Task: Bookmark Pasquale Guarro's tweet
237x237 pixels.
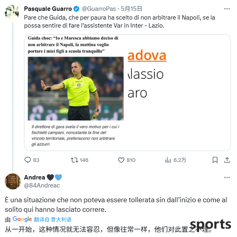Action: 215,160
